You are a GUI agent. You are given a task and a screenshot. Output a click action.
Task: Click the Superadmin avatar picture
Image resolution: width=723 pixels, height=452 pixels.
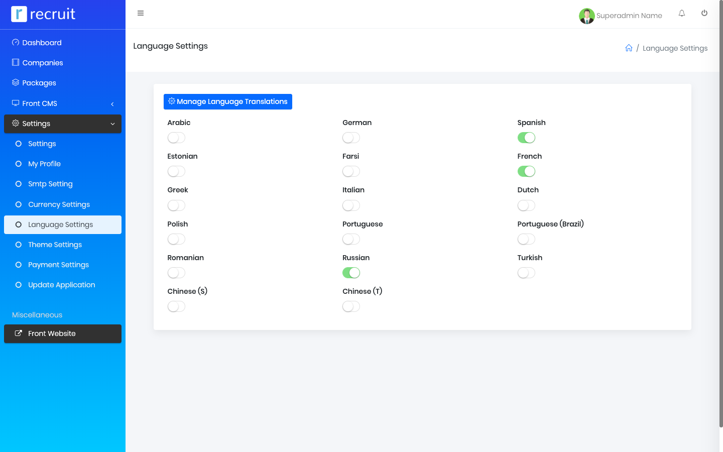click(586, 16)
